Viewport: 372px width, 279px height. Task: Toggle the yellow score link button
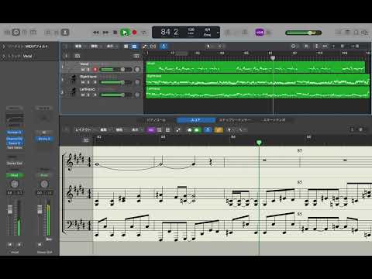pos(219,129)
